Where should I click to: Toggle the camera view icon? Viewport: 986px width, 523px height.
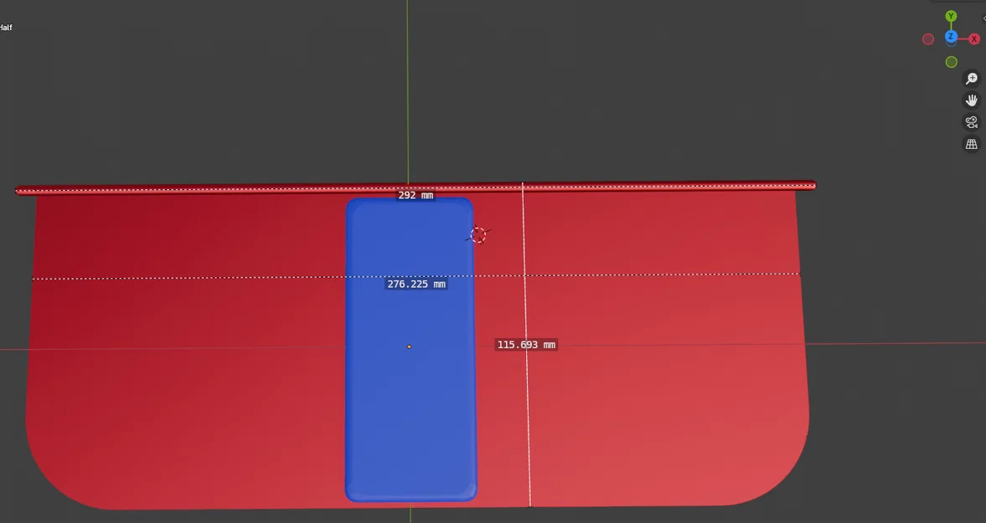pos(972,122)
